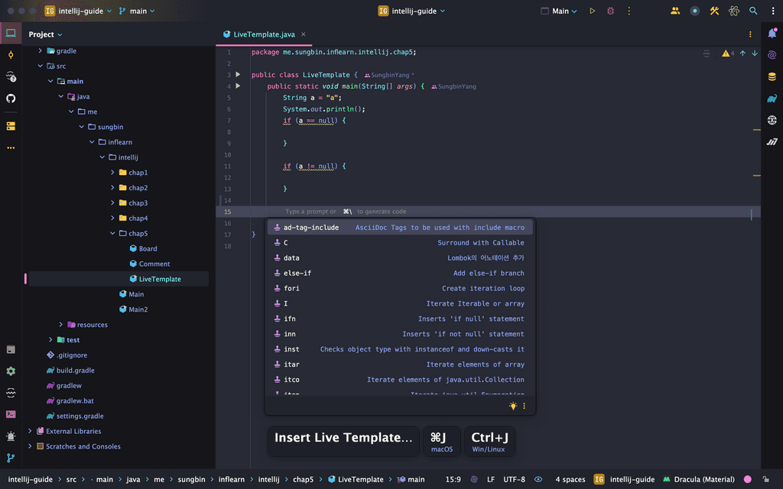
Task: Open build.gradle file in tree
Action: 70,371
